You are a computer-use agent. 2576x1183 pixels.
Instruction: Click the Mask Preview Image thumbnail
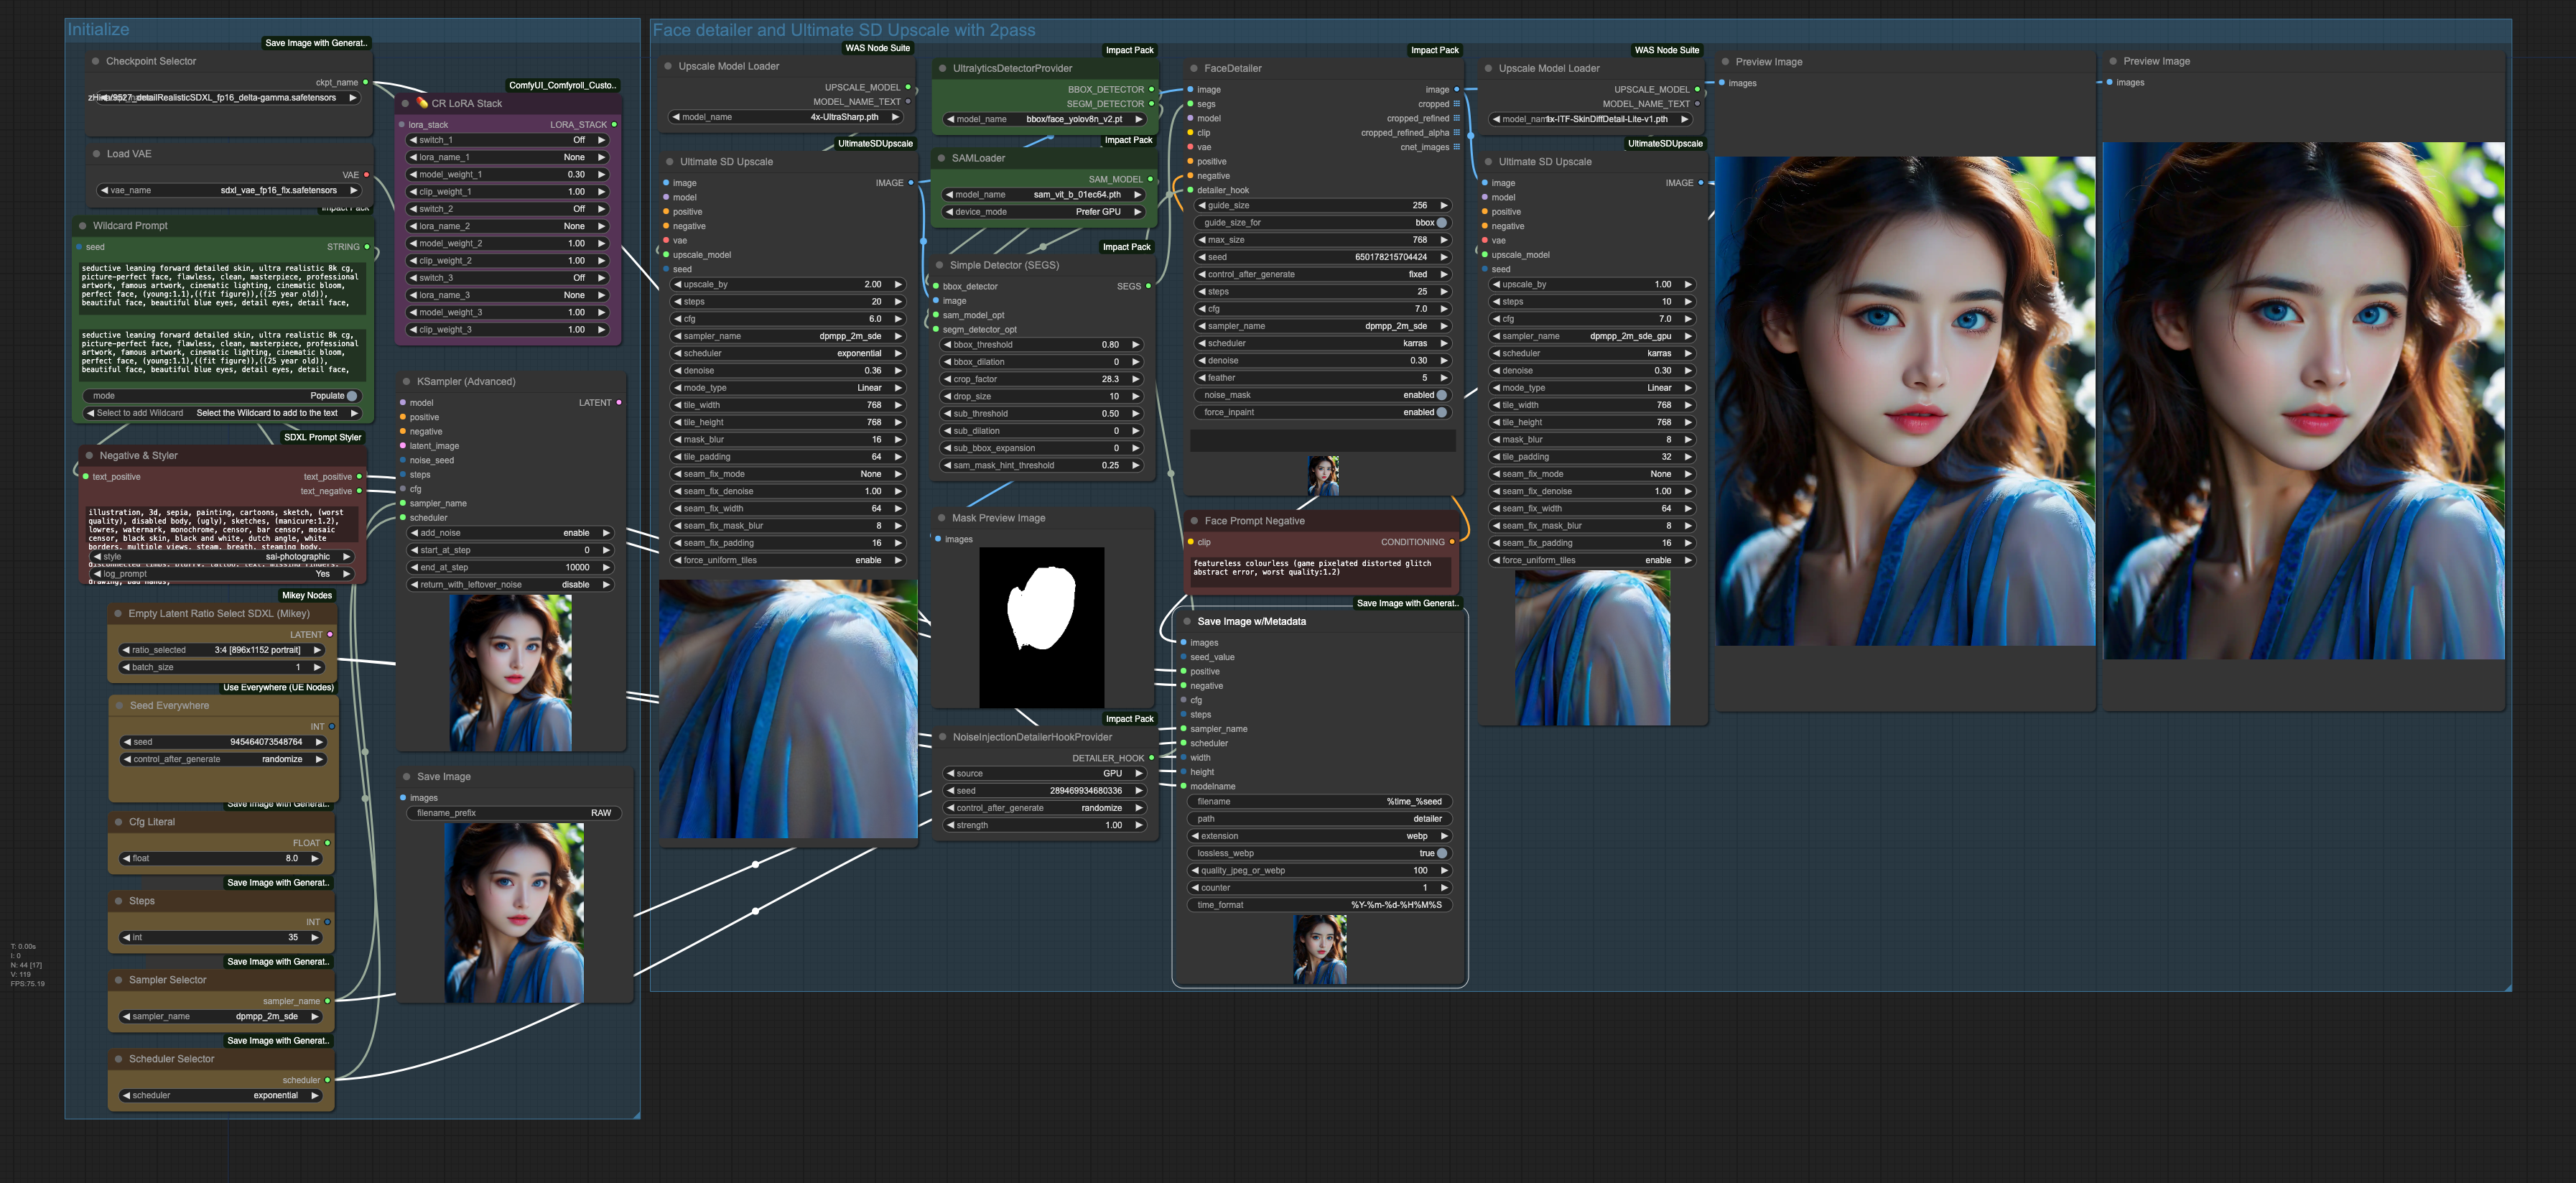click(1041, 627)
